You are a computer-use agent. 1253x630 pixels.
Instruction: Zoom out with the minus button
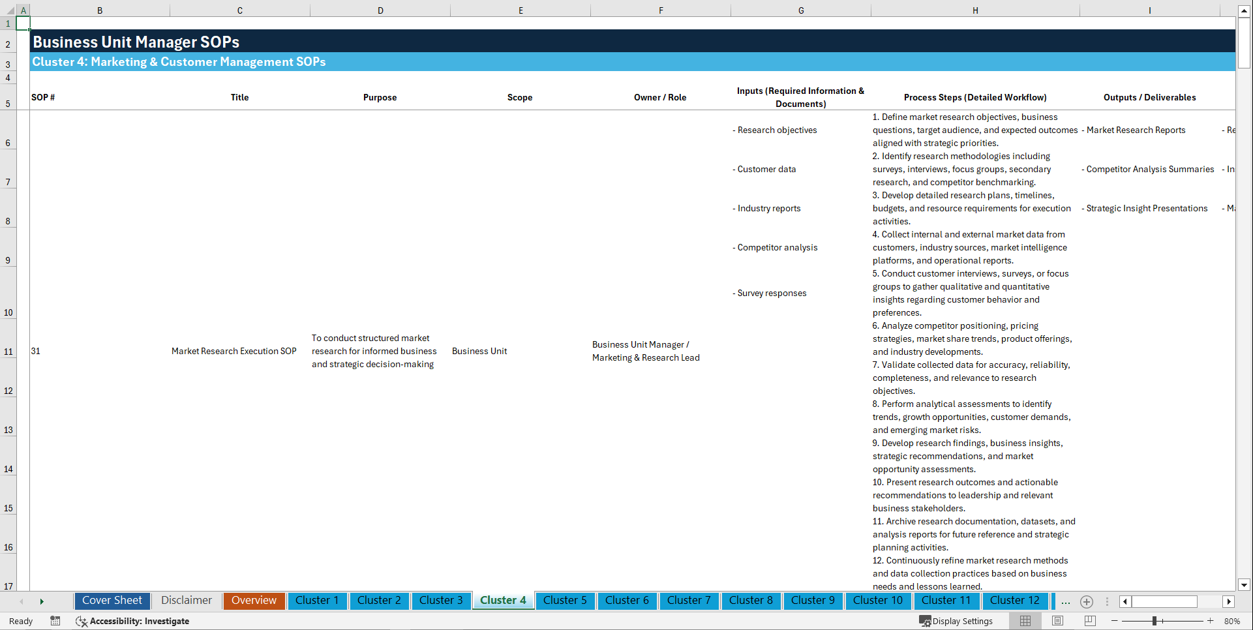[x=1115, y=621]
